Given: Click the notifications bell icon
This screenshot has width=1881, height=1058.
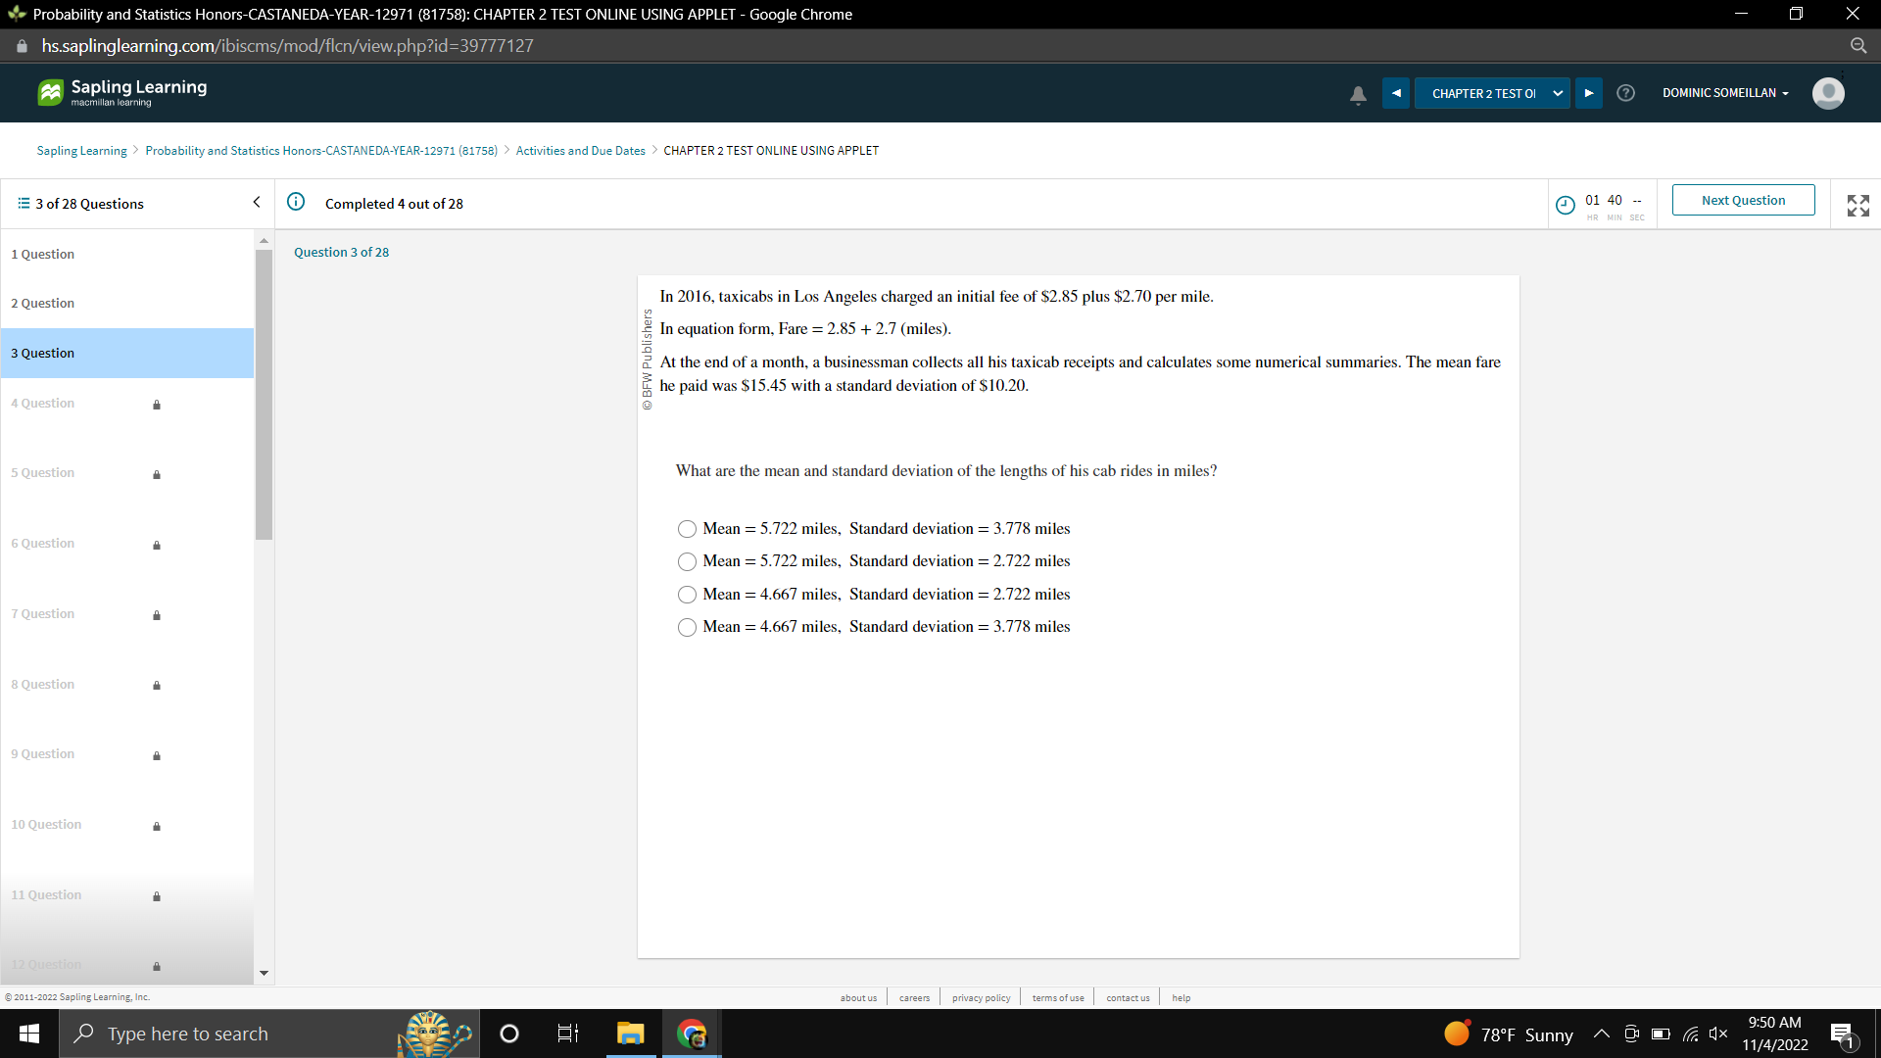Looking at the screenshot, I should click(x=1358, y=93).
